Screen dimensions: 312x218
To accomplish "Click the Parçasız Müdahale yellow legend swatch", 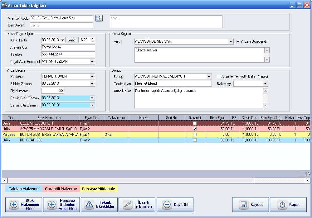I will pyautogui.click(x=99, y=189).
